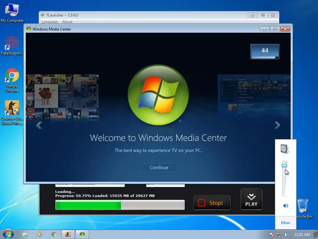Click the Windows Media Center green logo
Image resolution: width=318 pixels, height=239 pixels.
click(x=158, y=95)
